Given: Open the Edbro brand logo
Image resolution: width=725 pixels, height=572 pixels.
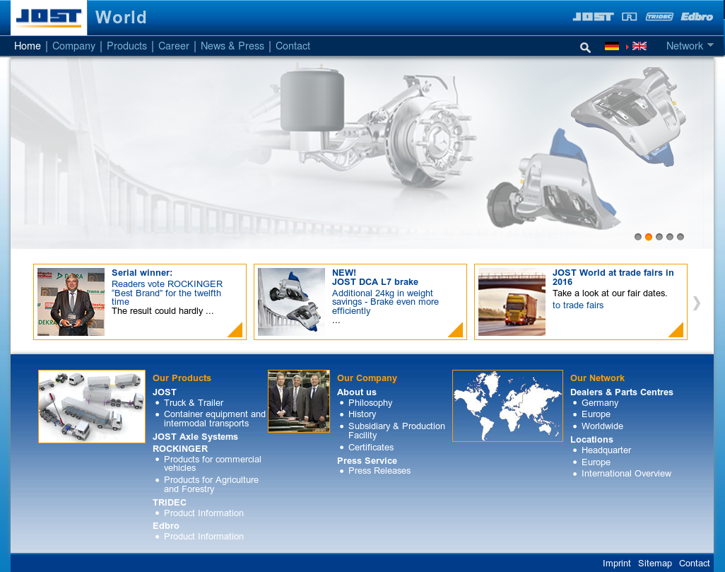Looking at the screenshot, I should point(697,17).
